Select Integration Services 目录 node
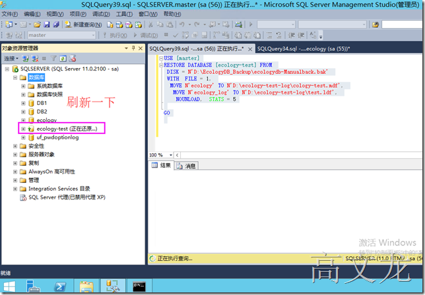Image resolution: width=425 pixels, height=295 pixels. (59, 189)
